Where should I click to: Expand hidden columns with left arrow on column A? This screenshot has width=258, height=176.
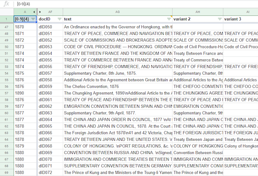(x=34, y=12)
